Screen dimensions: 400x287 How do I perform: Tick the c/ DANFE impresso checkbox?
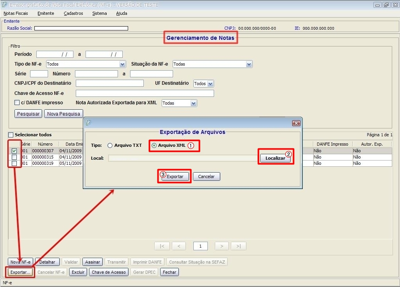point(17,103)
